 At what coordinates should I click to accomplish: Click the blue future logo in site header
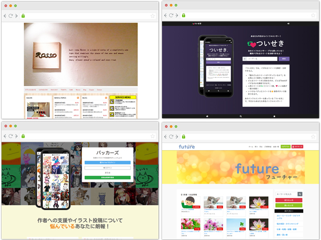187,147
